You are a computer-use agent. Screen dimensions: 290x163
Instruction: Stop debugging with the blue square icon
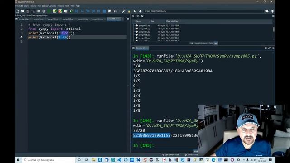click(104, 11)
